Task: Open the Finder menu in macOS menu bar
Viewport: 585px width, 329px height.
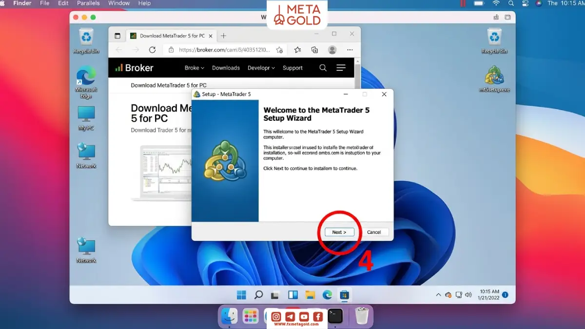Action: click(22, 3)
